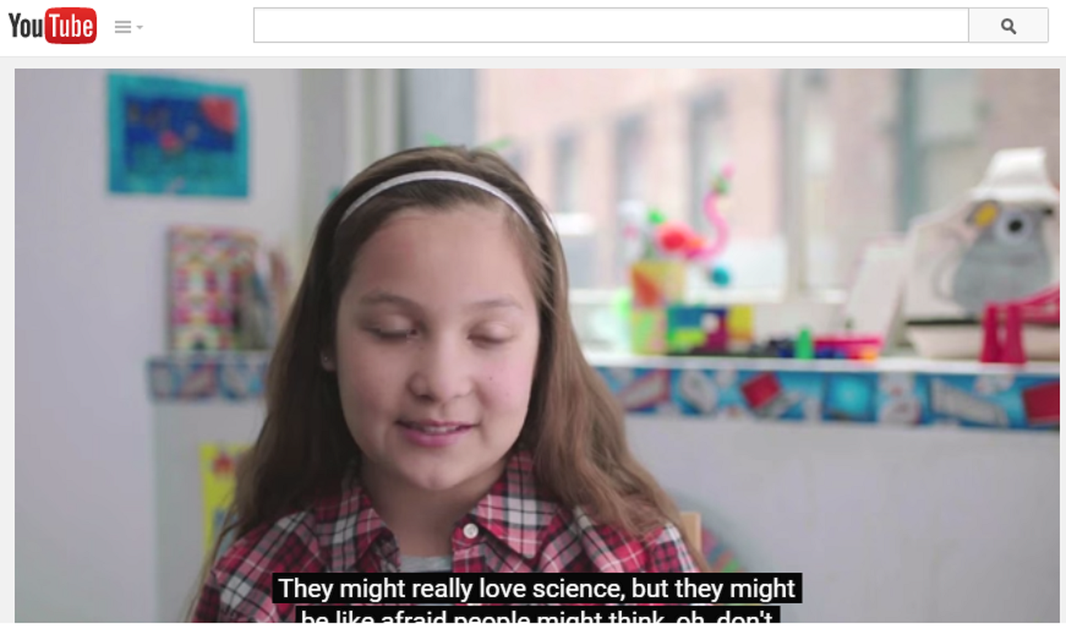Go to the YouTube home logo

pos(53,26)
